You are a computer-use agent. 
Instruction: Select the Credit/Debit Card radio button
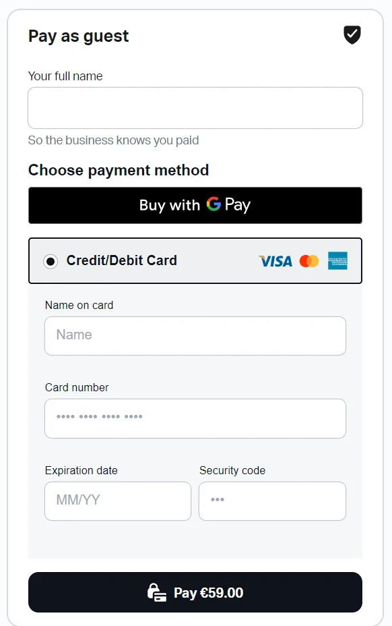pyautogui.click(x=51, y=262)
